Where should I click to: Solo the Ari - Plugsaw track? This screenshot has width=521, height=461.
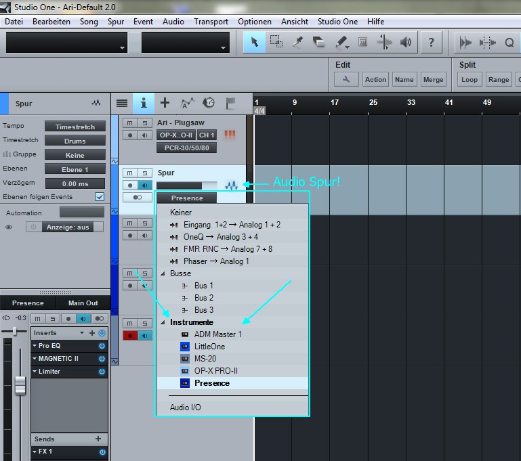point(144,123)
